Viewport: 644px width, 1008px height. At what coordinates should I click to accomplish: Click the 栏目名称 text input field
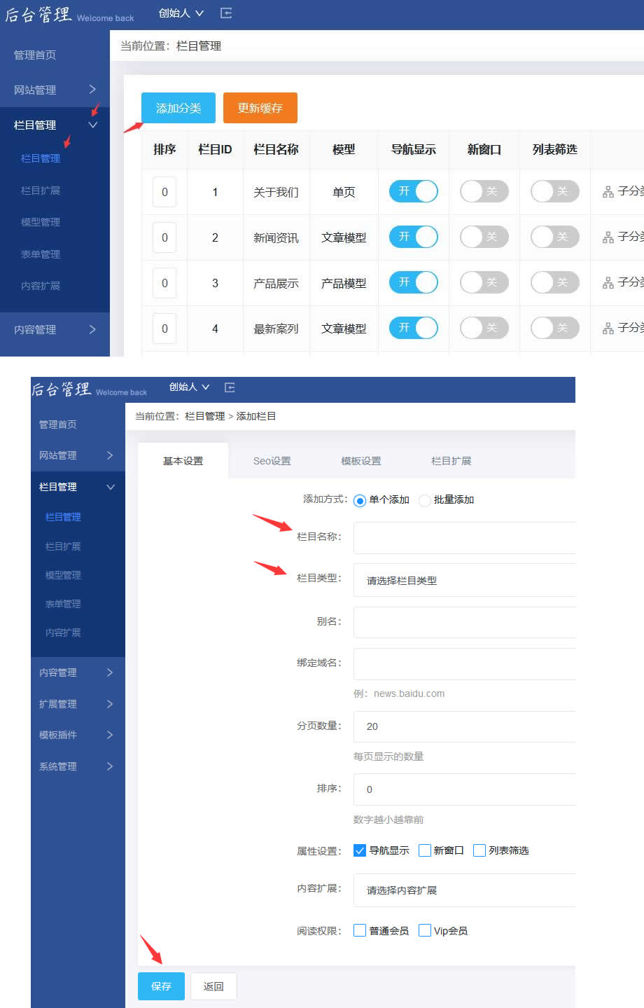[465, 537]
